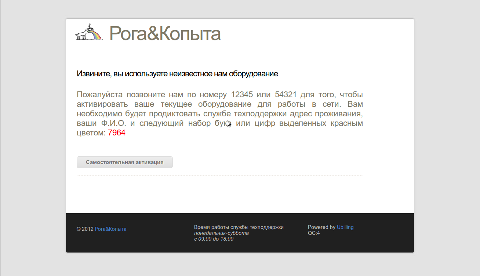Click the phone number 54321
The image size is (480, 276).
(x=286, y=95)
